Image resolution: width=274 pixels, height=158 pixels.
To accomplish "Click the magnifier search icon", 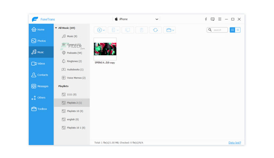I will tap(210, 30).
